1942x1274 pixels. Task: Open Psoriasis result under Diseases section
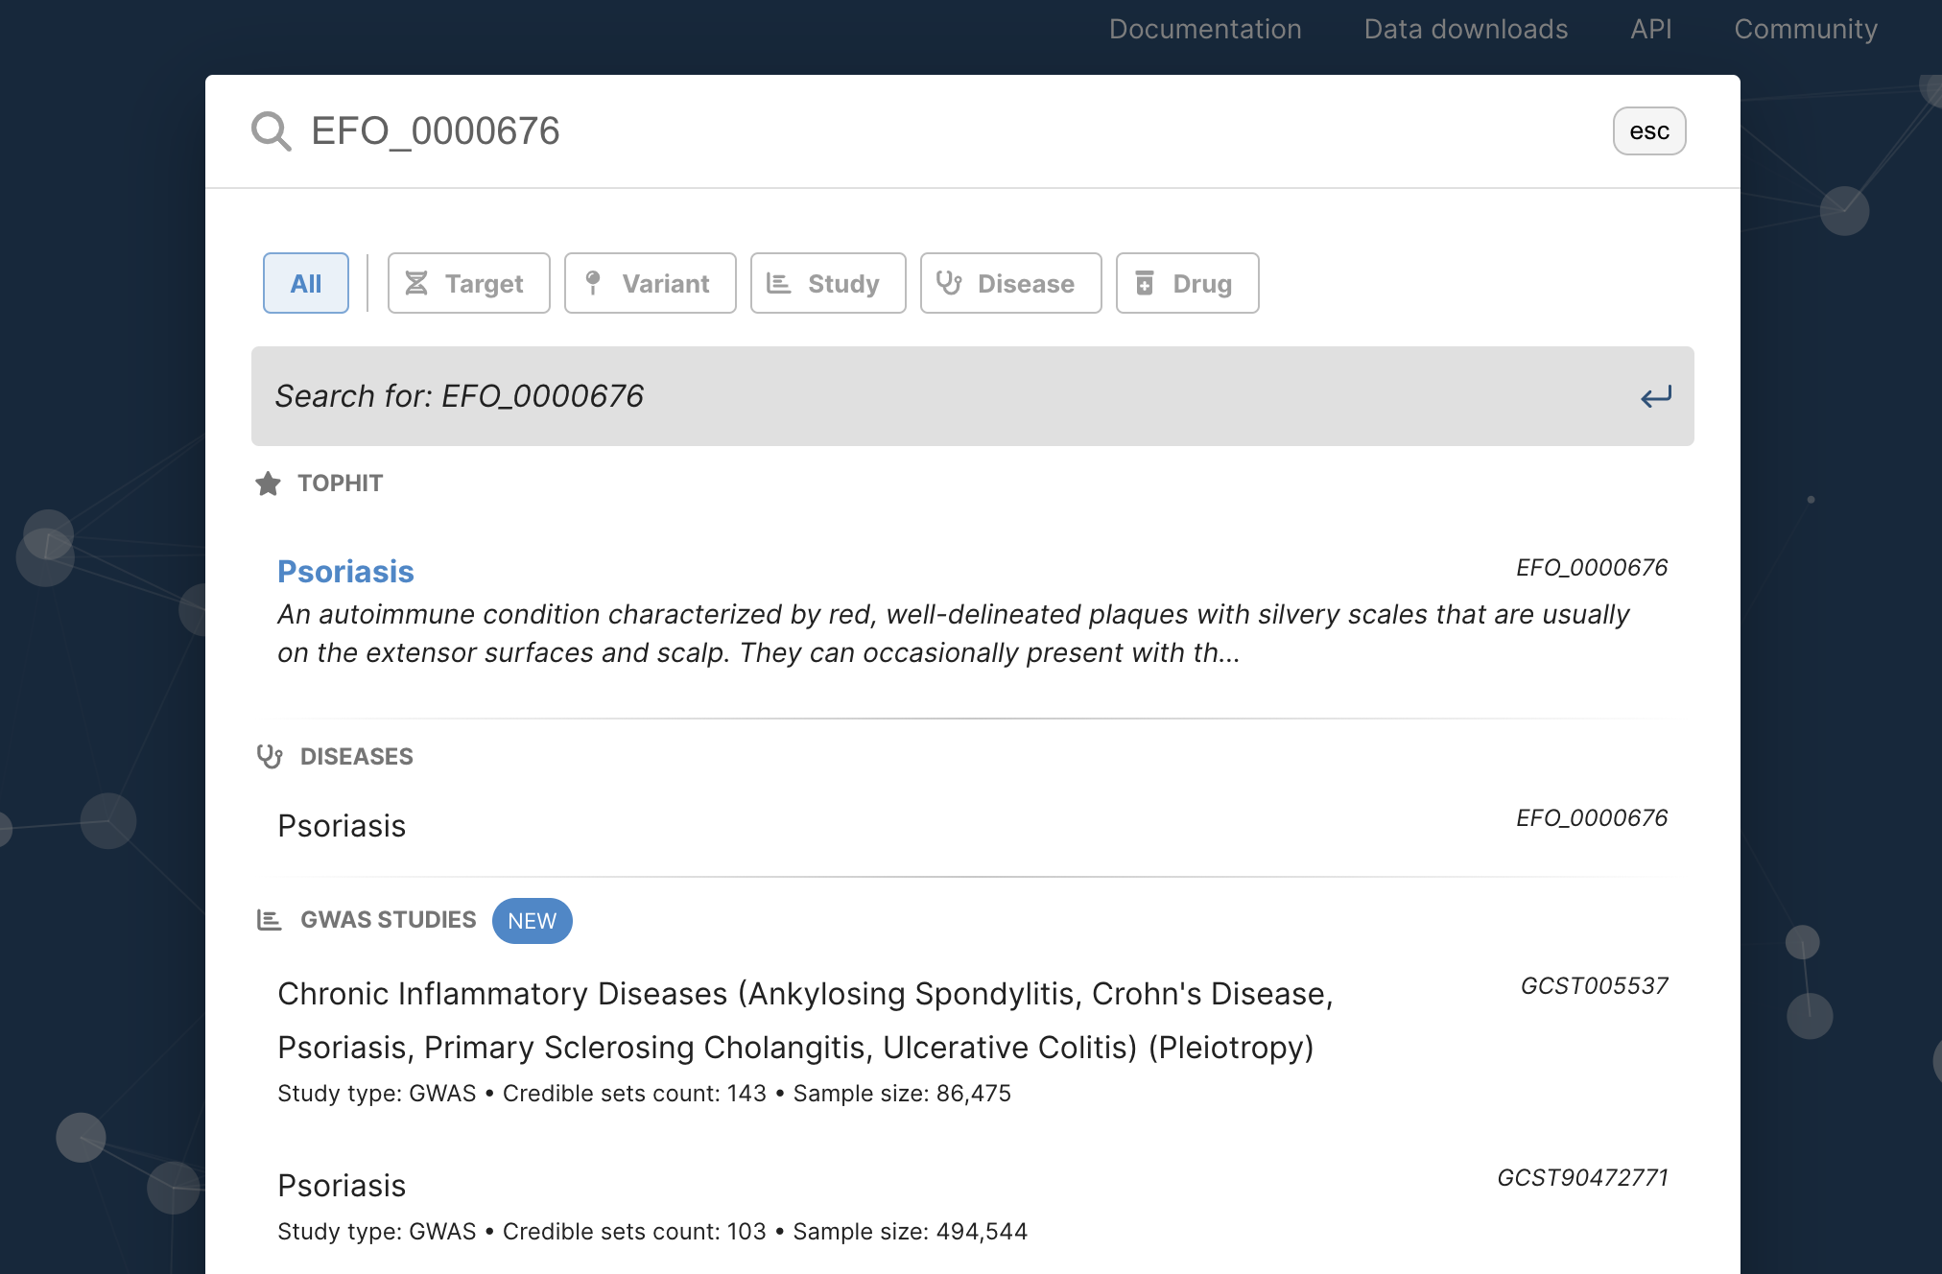click(x=342, y=826)
